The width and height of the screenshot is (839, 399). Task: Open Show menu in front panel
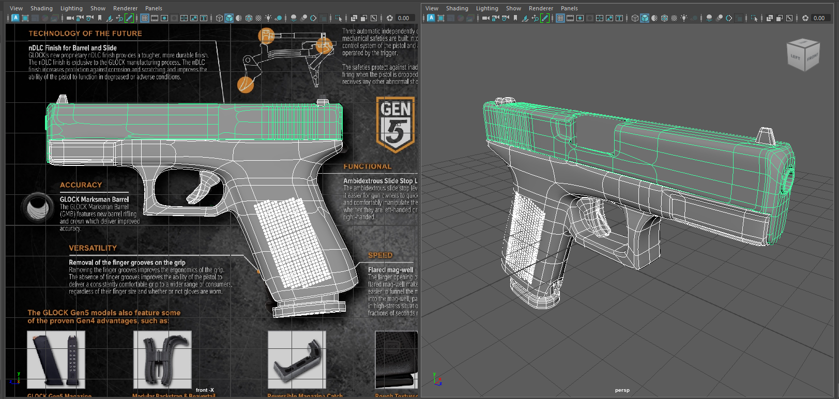pos(98,8)
